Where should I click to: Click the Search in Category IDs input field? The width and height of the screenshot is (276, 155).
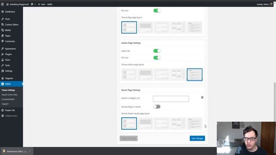[171, 99]
